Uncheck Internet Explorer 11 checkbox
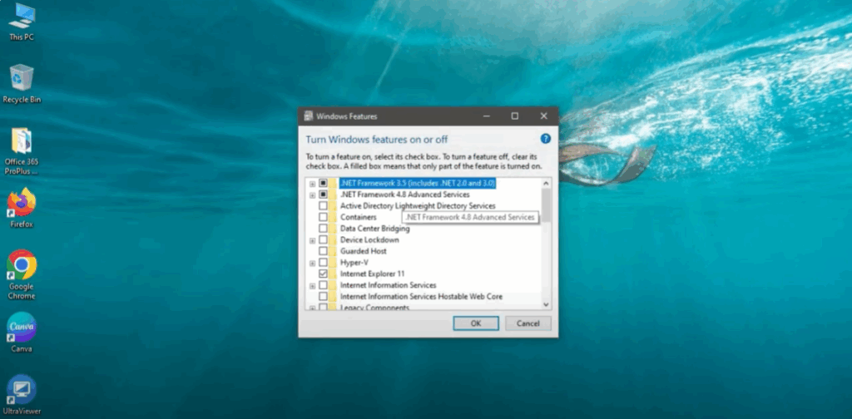Screen dimensions: 852x419 coord(323,274)
